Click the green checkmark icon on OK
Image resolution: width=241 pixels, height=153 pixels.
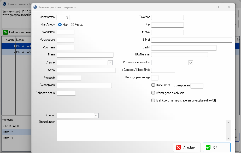pyautogui.click(x=208, y=148)
